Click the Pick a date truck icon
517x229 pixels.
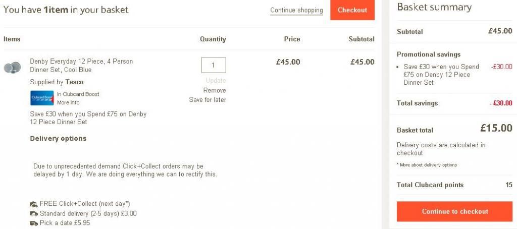point(34,223)
